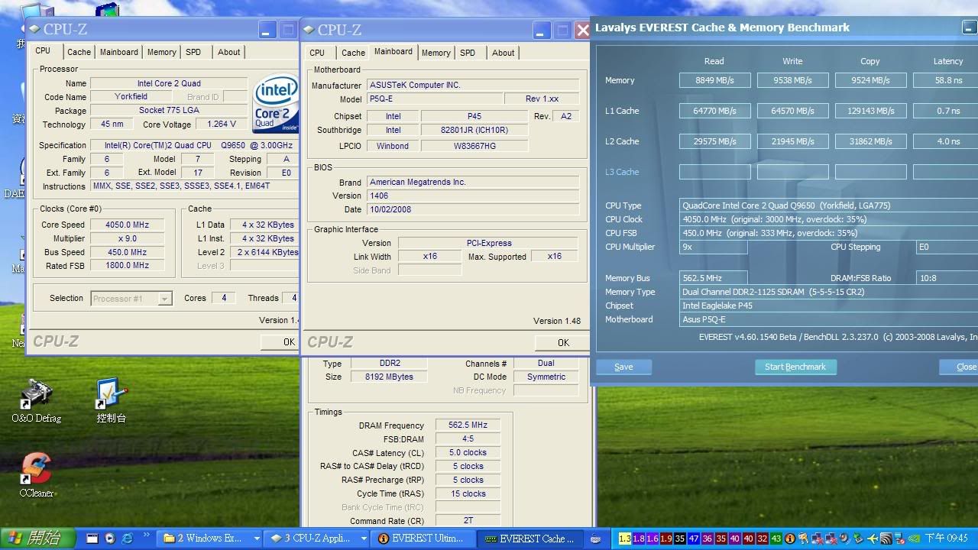Click the Memory Read value 8849 MB/s
This screenshot has width=978, height=550.
point(715,80)
